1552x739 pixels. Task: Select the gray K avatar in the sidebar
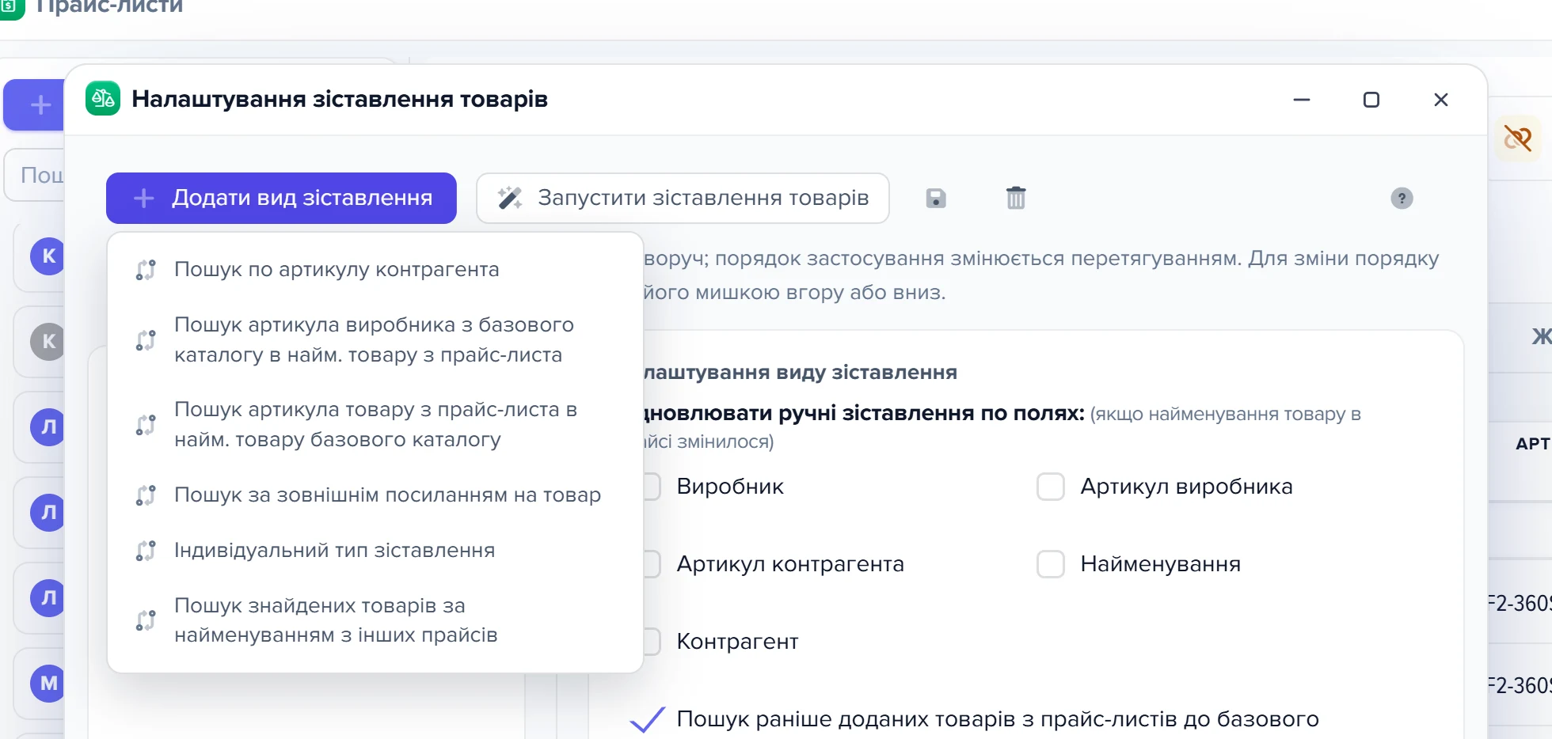(x=48, y=342)
